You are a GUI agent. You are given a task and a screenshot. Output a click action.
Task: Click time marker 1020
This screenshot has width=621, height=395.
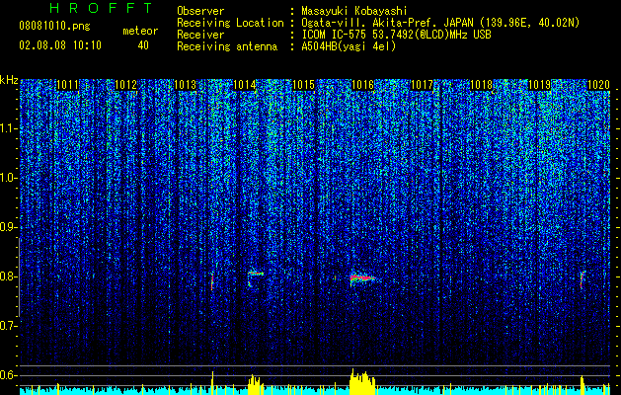point(598,85)
